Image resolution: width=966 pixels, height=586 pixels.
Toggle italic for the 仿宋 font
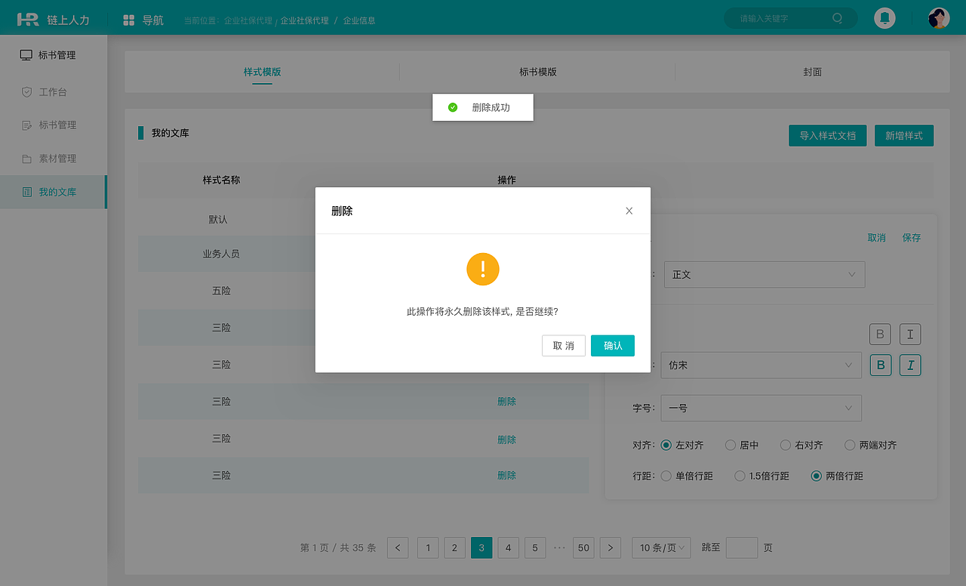click(910, 365)
